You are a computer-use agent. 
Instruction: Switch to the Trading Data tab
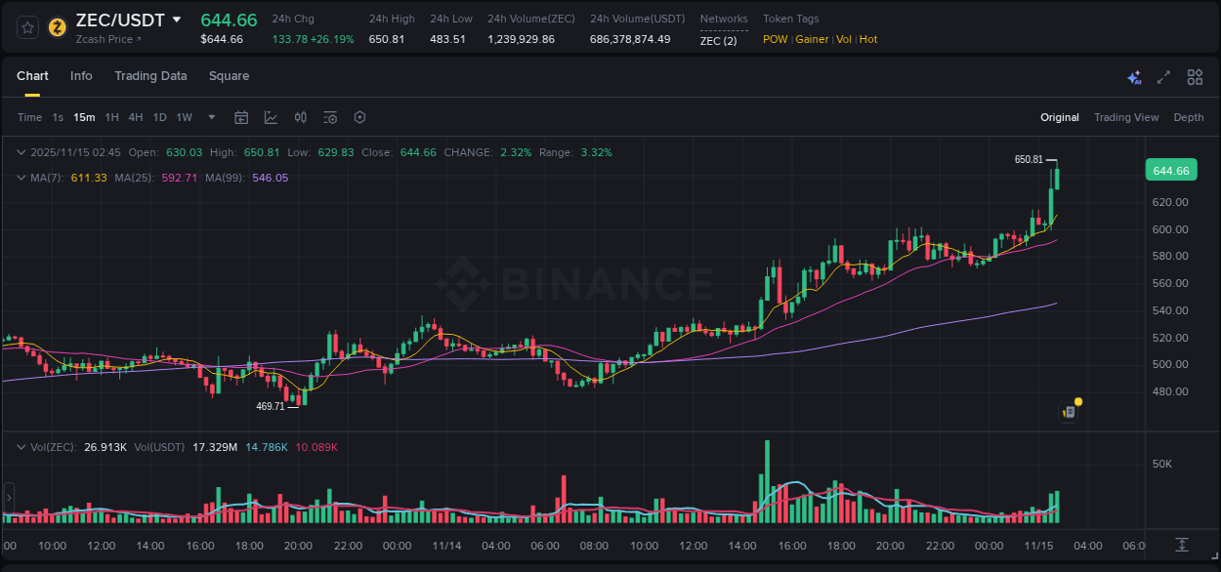(150, 75)
